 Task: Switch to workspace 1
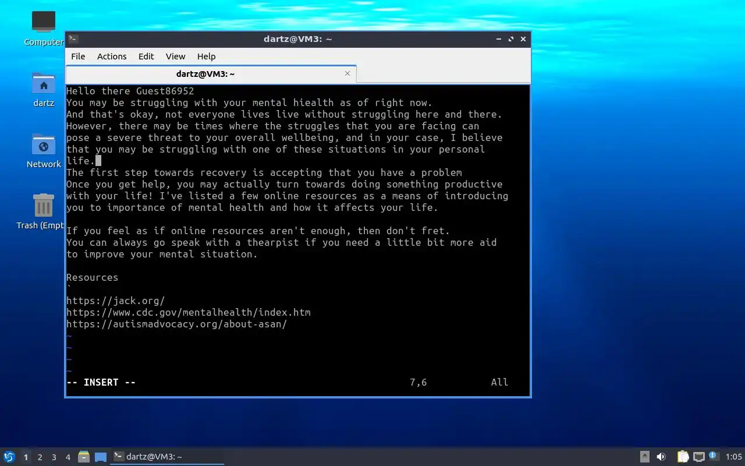(26, 457)
